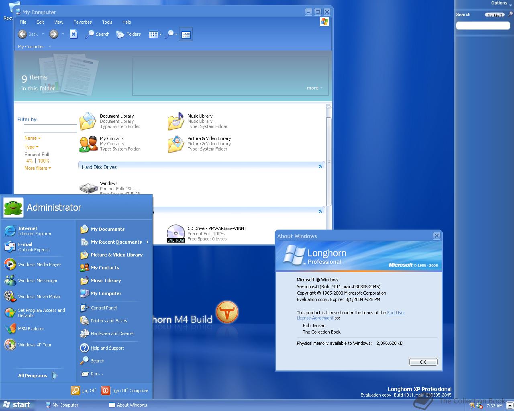
Task: Open the Document Library folder icon
Action: coord(88,121)
